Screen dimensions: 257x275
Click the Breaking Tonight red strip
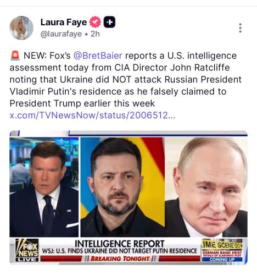120,258
